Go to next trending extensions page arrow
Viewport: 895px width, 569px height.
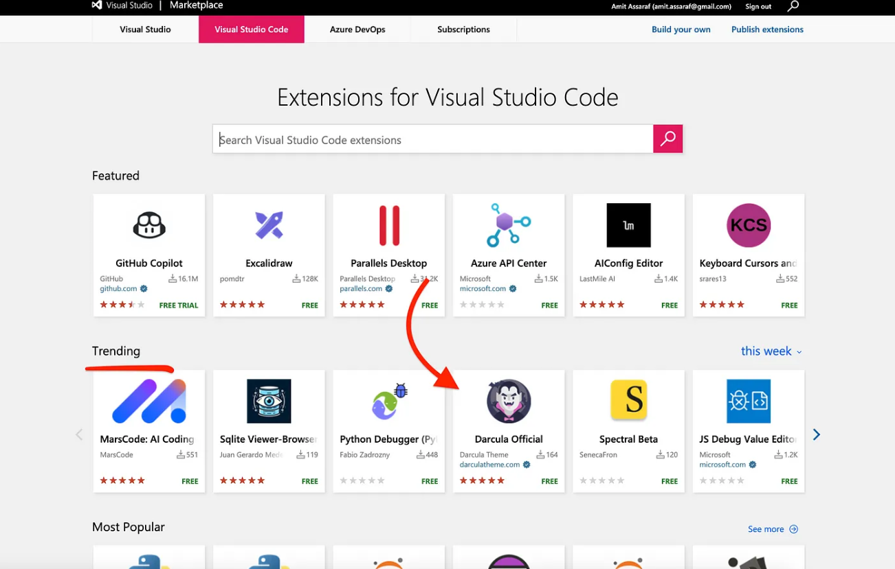(817, 434)
